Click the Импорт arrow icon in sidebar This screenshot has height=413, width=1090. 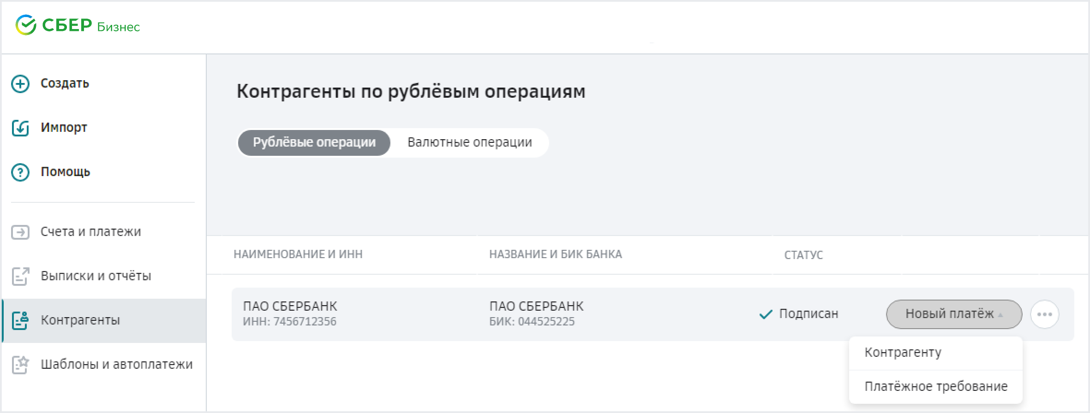click(20, 128)
